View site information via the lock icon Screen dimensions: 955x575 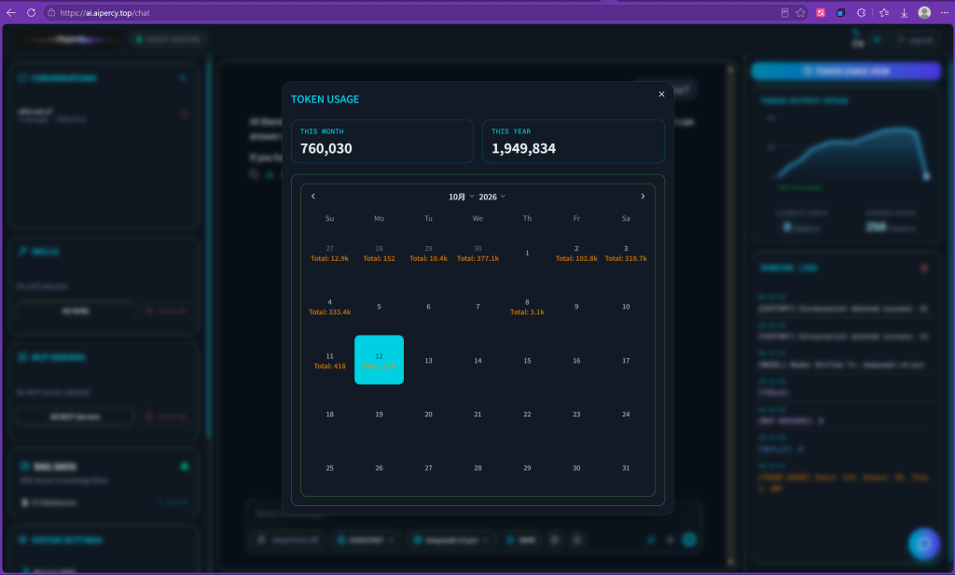pyautogui.click(x=51, y=13)
